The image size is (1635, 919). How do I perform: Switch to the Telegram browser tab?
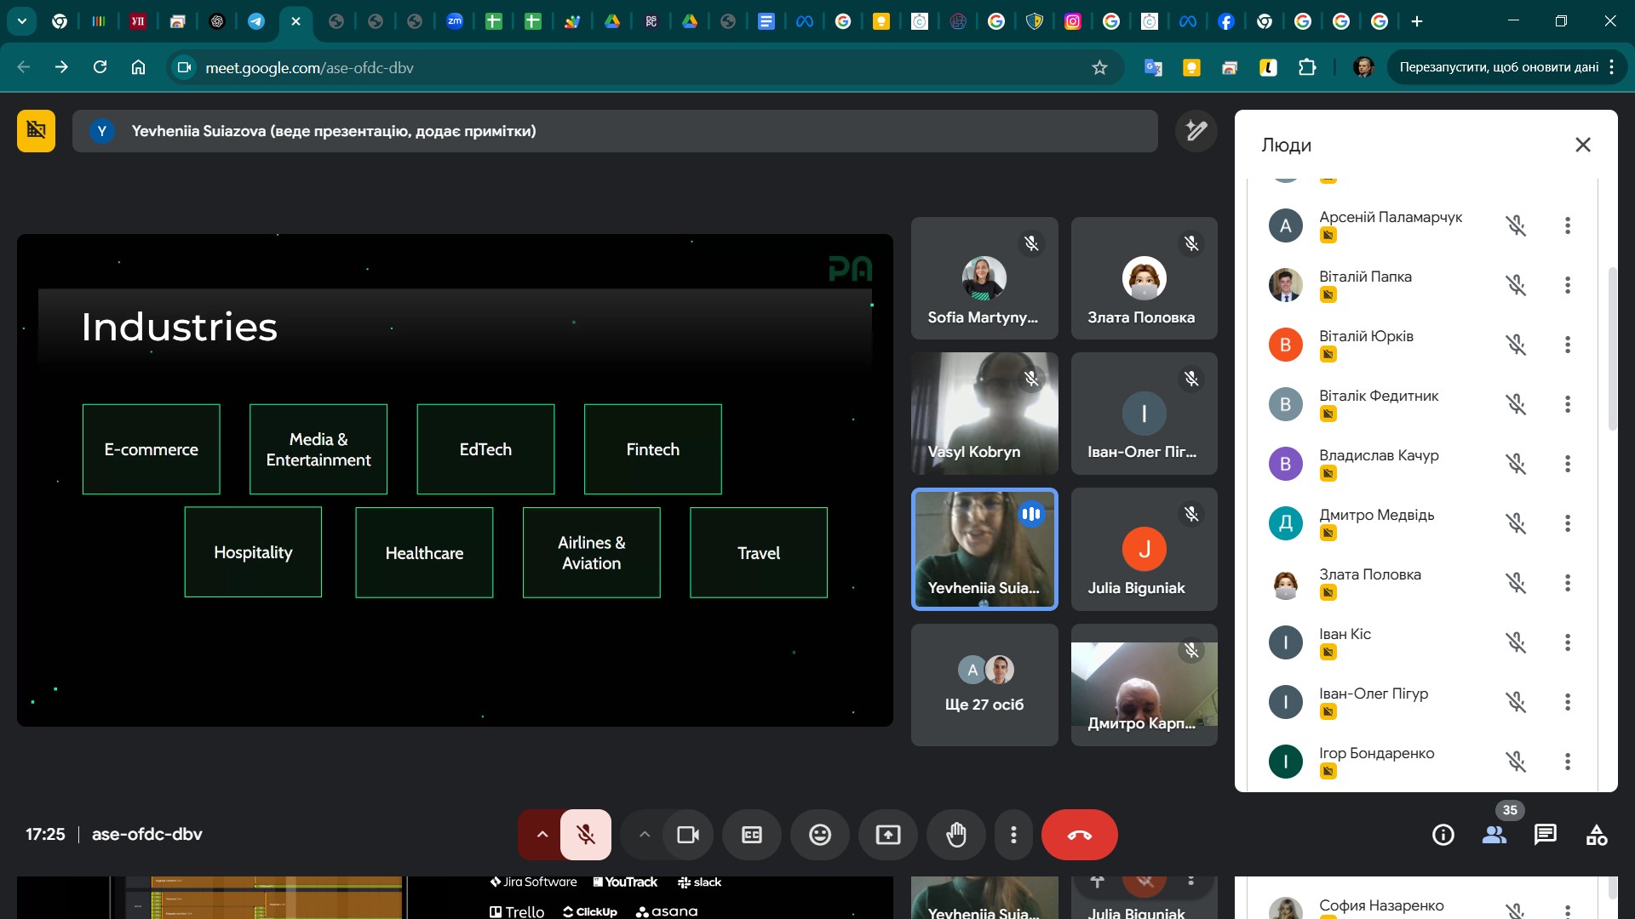(255, 21)
